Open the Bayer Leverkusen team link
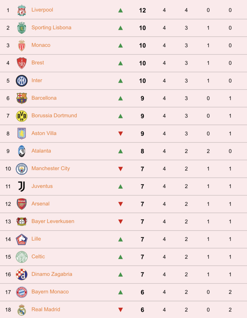Screen dimensions: 247x318 pyautogui.click(x=53, y=221)
